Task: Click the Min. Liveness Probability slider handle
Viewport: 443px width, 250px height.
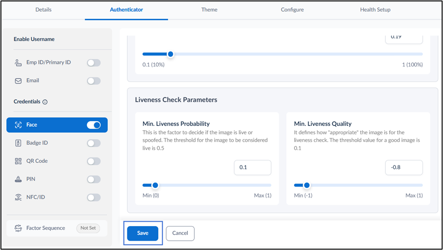Action: pos(155,185)
